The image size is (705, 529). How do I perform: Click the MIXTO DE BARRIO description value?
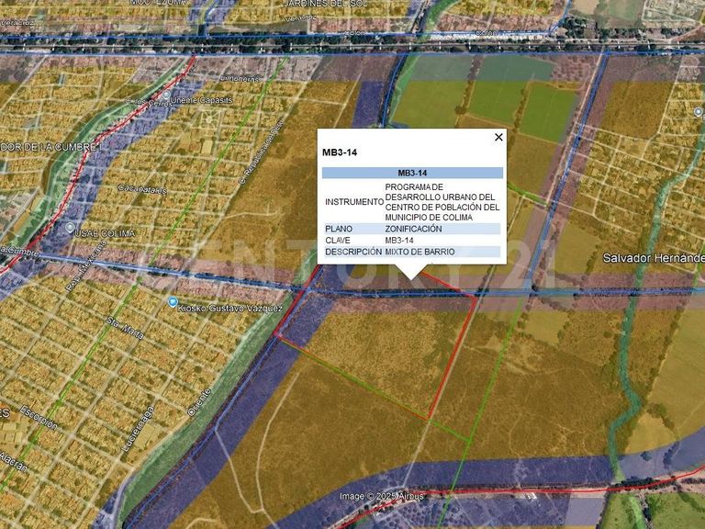(x=420, y=252)
